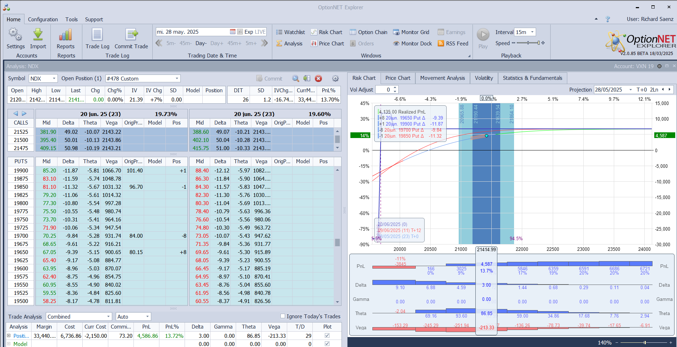
Task: Open the calendar picker in date field
Action: (x=233, y=32)
